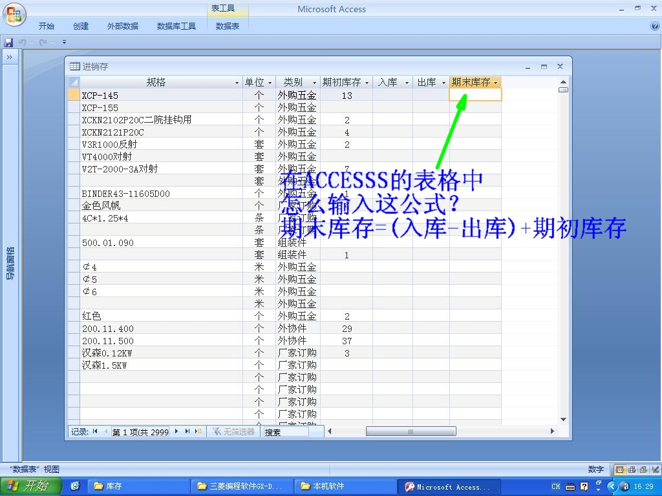Click the 进销存 table window icon
The image size is (662, 496).
(x=75, y=67)
